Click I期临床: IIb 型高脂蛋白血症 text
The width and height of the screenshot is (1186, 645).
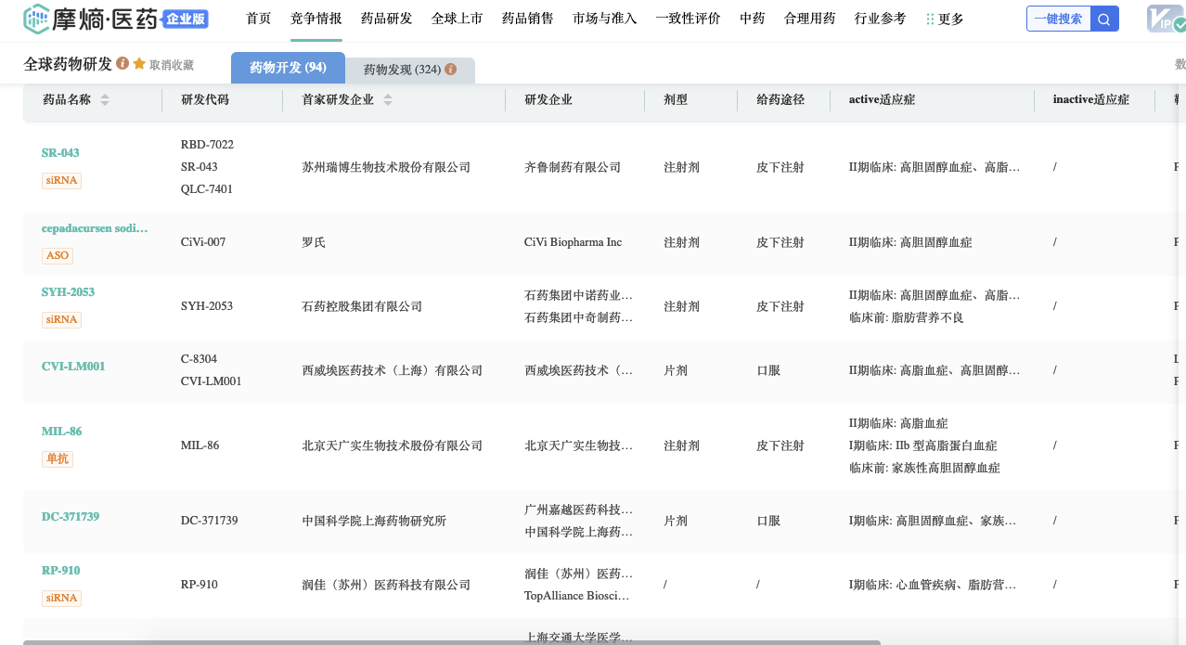923,445
